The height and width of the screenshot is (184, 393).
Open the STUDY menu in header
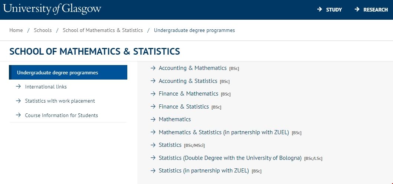pyautogui.click(x=334, y=10)
